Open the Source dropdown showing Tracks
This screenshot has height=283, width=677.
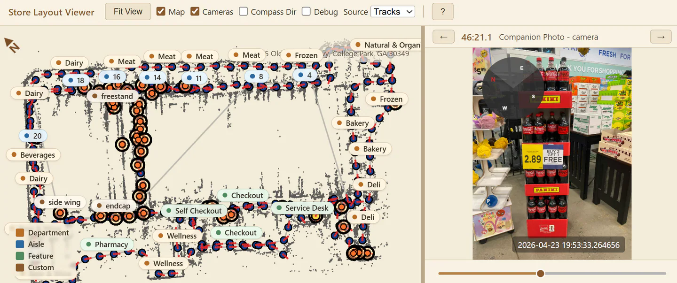click(x=393, y=12)
